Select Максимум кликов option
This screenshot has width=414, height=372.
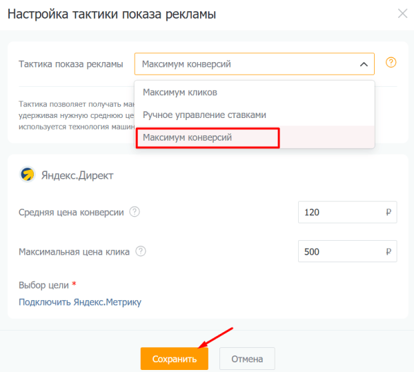tap(254, 92)
